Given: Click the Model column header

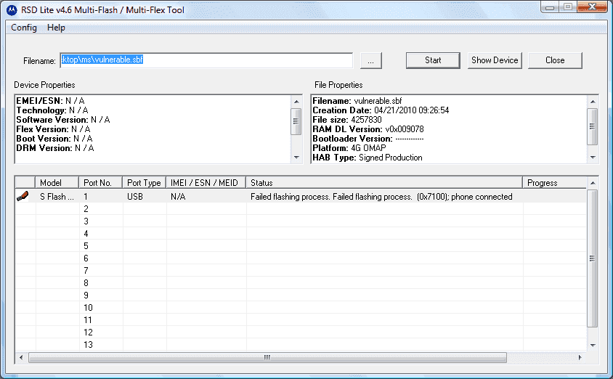Looking at the screenshot, I should pyautogui.click(x=57, y=182).
